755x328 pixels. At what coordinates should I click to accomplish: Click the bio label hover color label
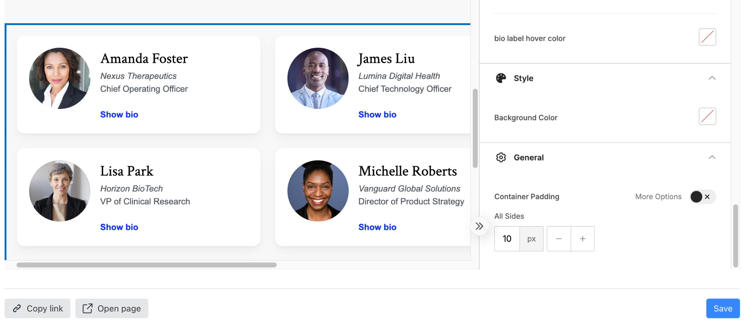click(x=530, y=38)
